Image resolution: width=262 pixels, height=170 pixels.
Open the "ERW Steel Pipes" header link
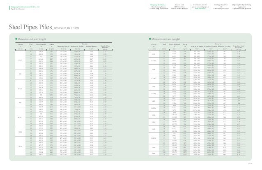click(179, 7)
